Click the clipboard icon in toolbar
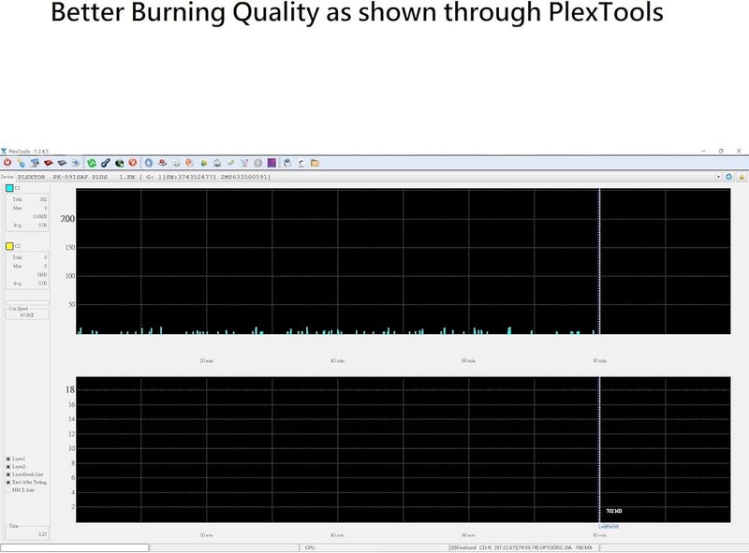Image resolution: width=749 pixels, height=553 pixels. click(287, 163)
